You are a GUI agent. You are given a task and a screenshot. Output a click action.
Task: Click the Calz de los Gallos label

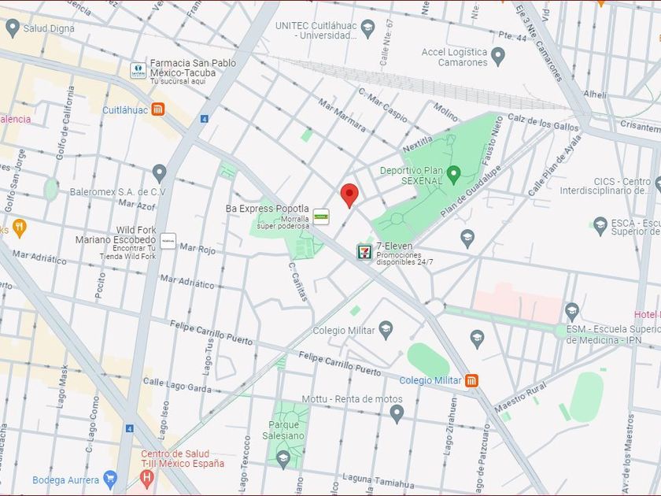click(x=543, y=122)
